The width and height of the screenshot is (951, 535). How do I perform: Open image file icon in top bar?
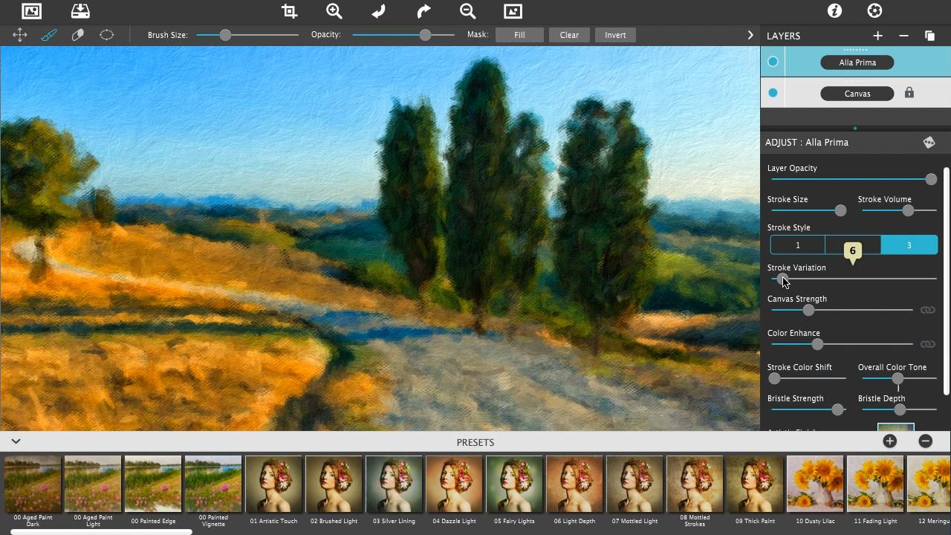(31, 11)
